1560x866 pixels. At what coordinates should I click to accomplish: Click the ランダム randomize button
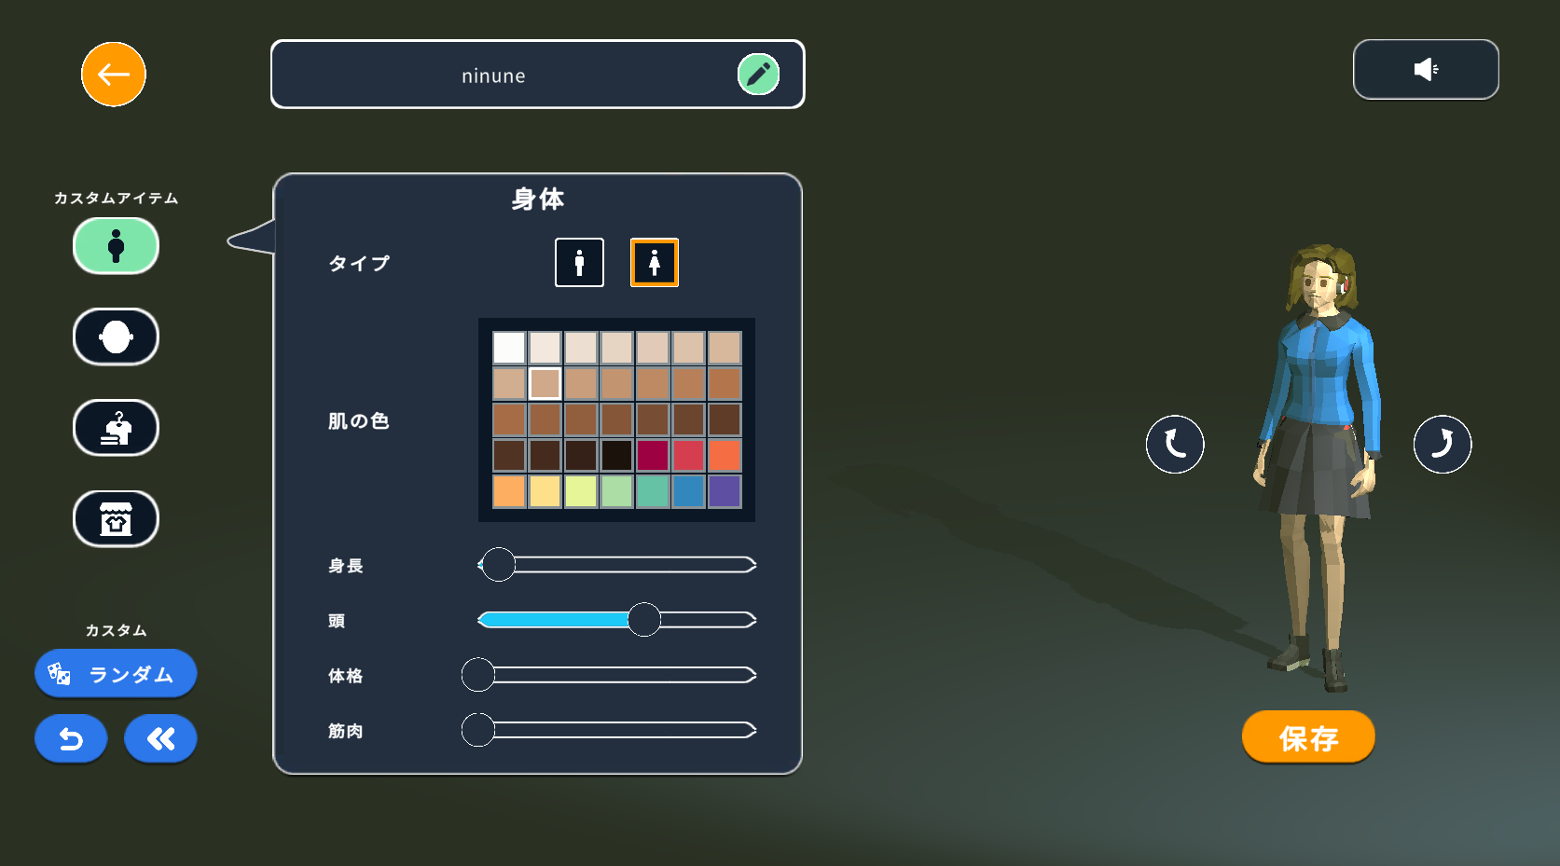click(116, 674)
